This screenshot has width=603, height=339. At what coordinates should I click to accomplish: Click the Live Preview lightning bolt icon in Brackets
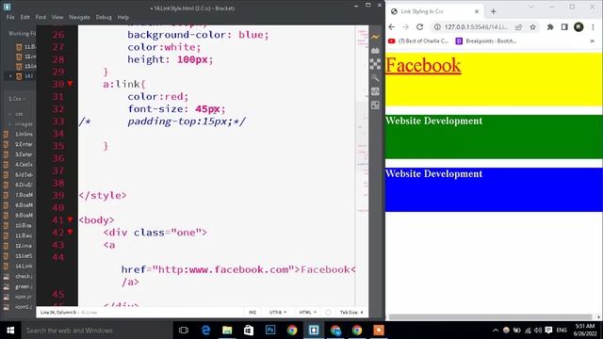pyautogui.click(x=375, y=37)
